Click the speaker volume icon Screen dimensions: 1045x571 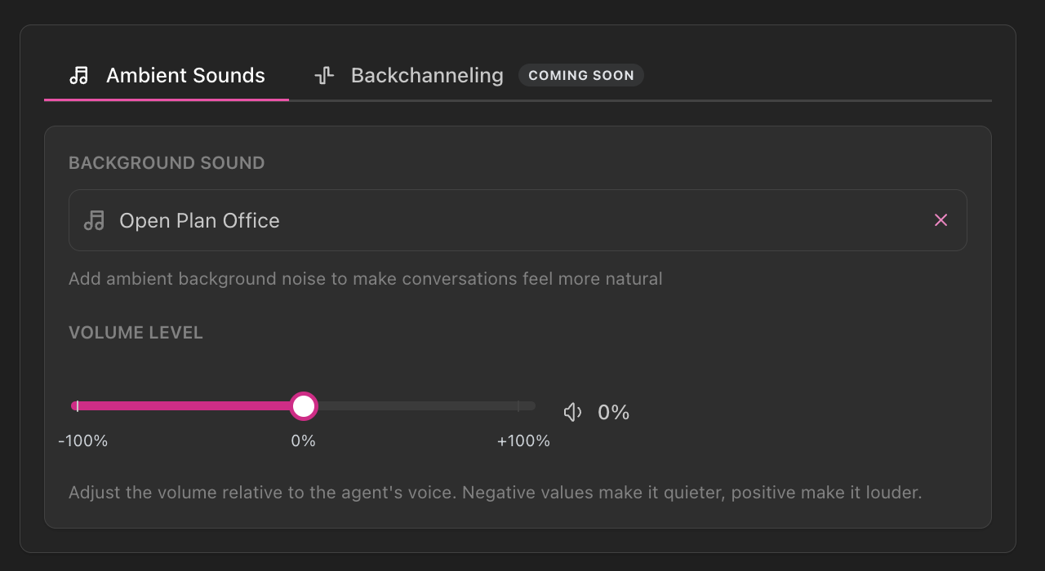(x=573, y=413)
